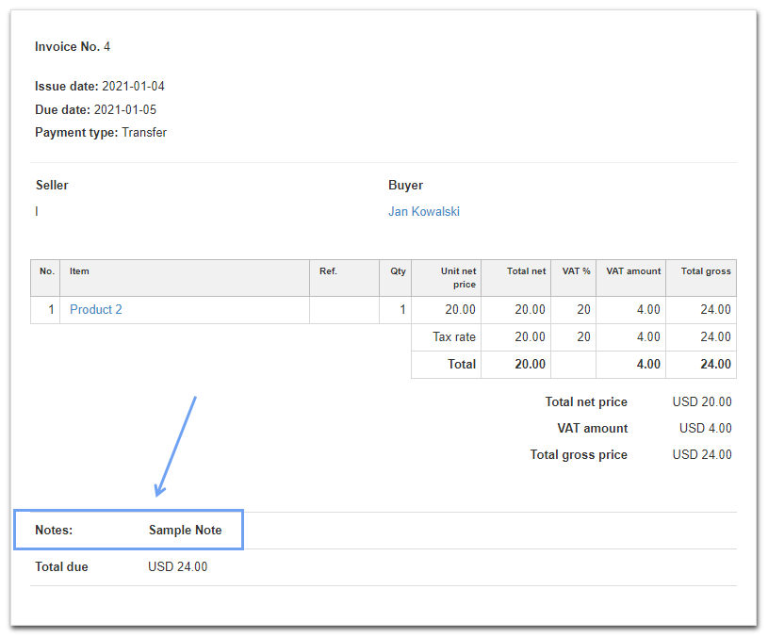Viewport: 768px width, 638px height.
Task: Click the Notes: label
Action: (x=54, y=531)
